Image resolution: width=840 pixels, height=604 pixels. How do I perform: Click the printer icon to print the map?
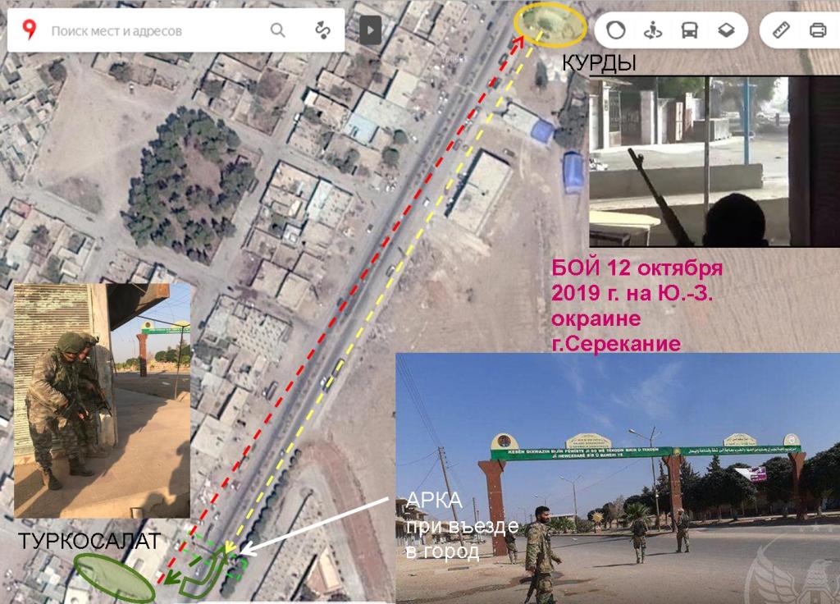coord(817,31)
